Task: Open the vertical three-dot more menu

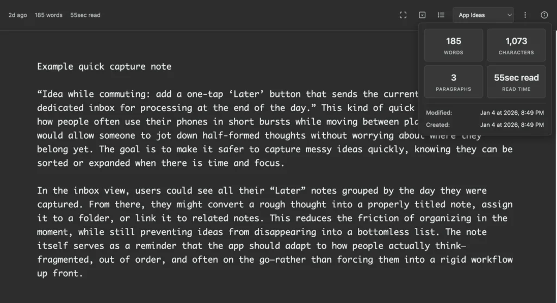Action: click(525, 15)
